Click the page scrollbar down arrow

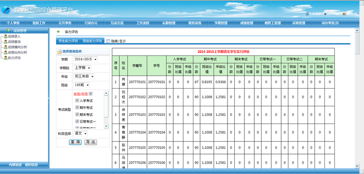357,166
